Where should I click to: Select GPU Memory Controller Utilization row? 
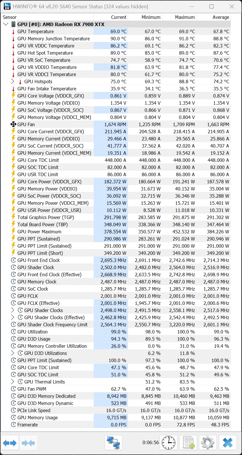coord(116,346)
